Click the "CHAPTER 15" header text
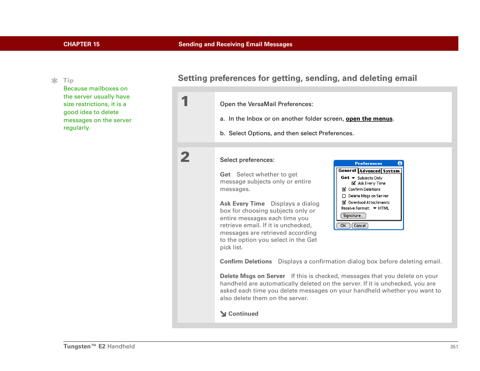Viewport: 480px width, 371px height. click(82, 44)
